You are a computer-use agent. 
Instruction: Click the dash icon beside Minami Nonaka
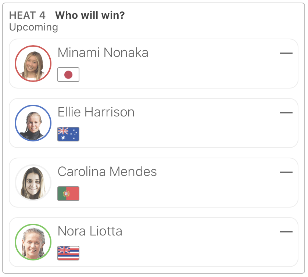[x=286, y=53]
